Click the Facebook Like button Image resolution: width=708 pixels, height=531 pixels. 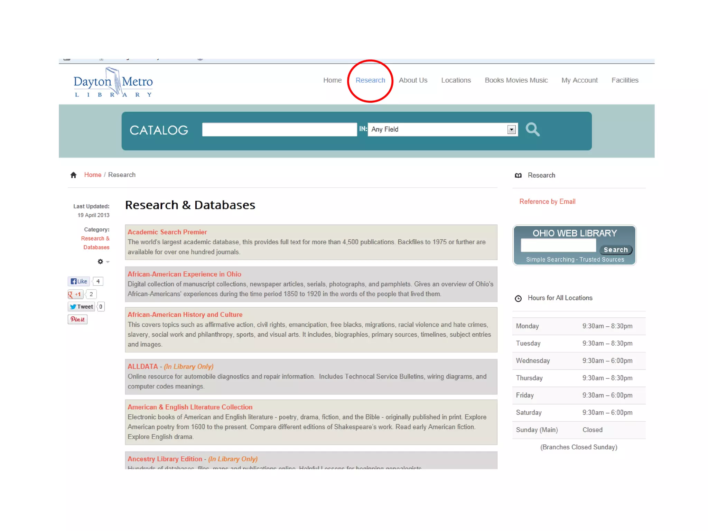(x=79, y=281)
